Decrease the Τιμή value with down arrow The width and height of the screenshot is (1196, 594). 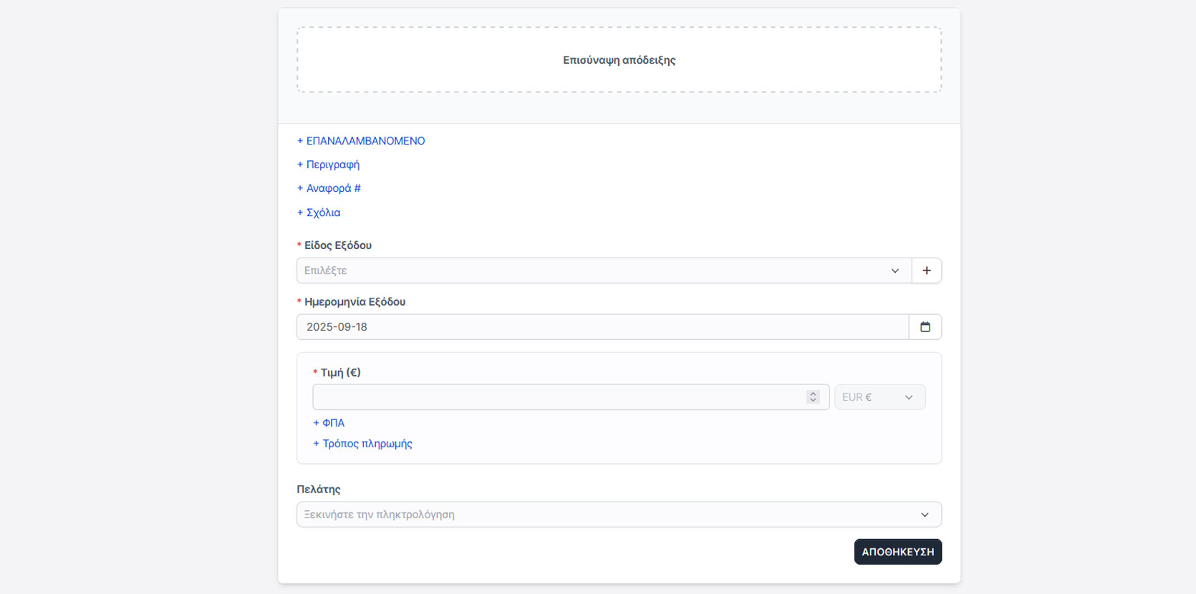pos(813,401)
